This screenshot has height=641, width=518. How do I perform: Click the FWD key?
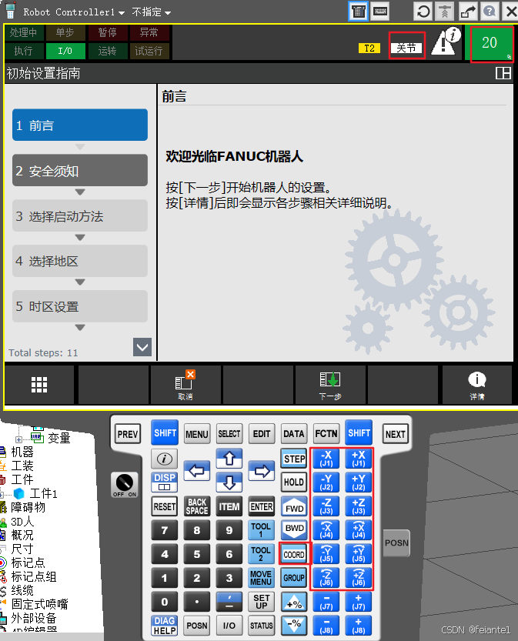coord(294,507)
